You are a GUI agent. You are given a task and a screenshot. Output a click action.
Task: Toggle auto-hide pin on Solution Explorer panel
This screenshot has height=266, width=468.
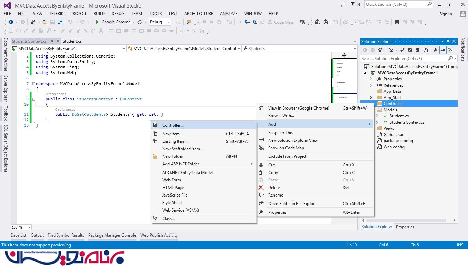448,41
